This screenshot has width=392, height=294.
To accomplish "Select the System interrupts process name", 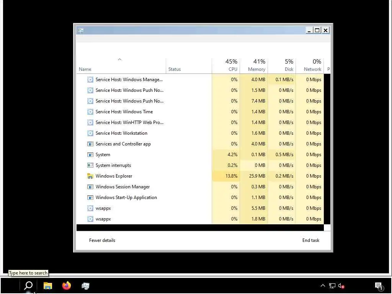I will click(113, 165).
